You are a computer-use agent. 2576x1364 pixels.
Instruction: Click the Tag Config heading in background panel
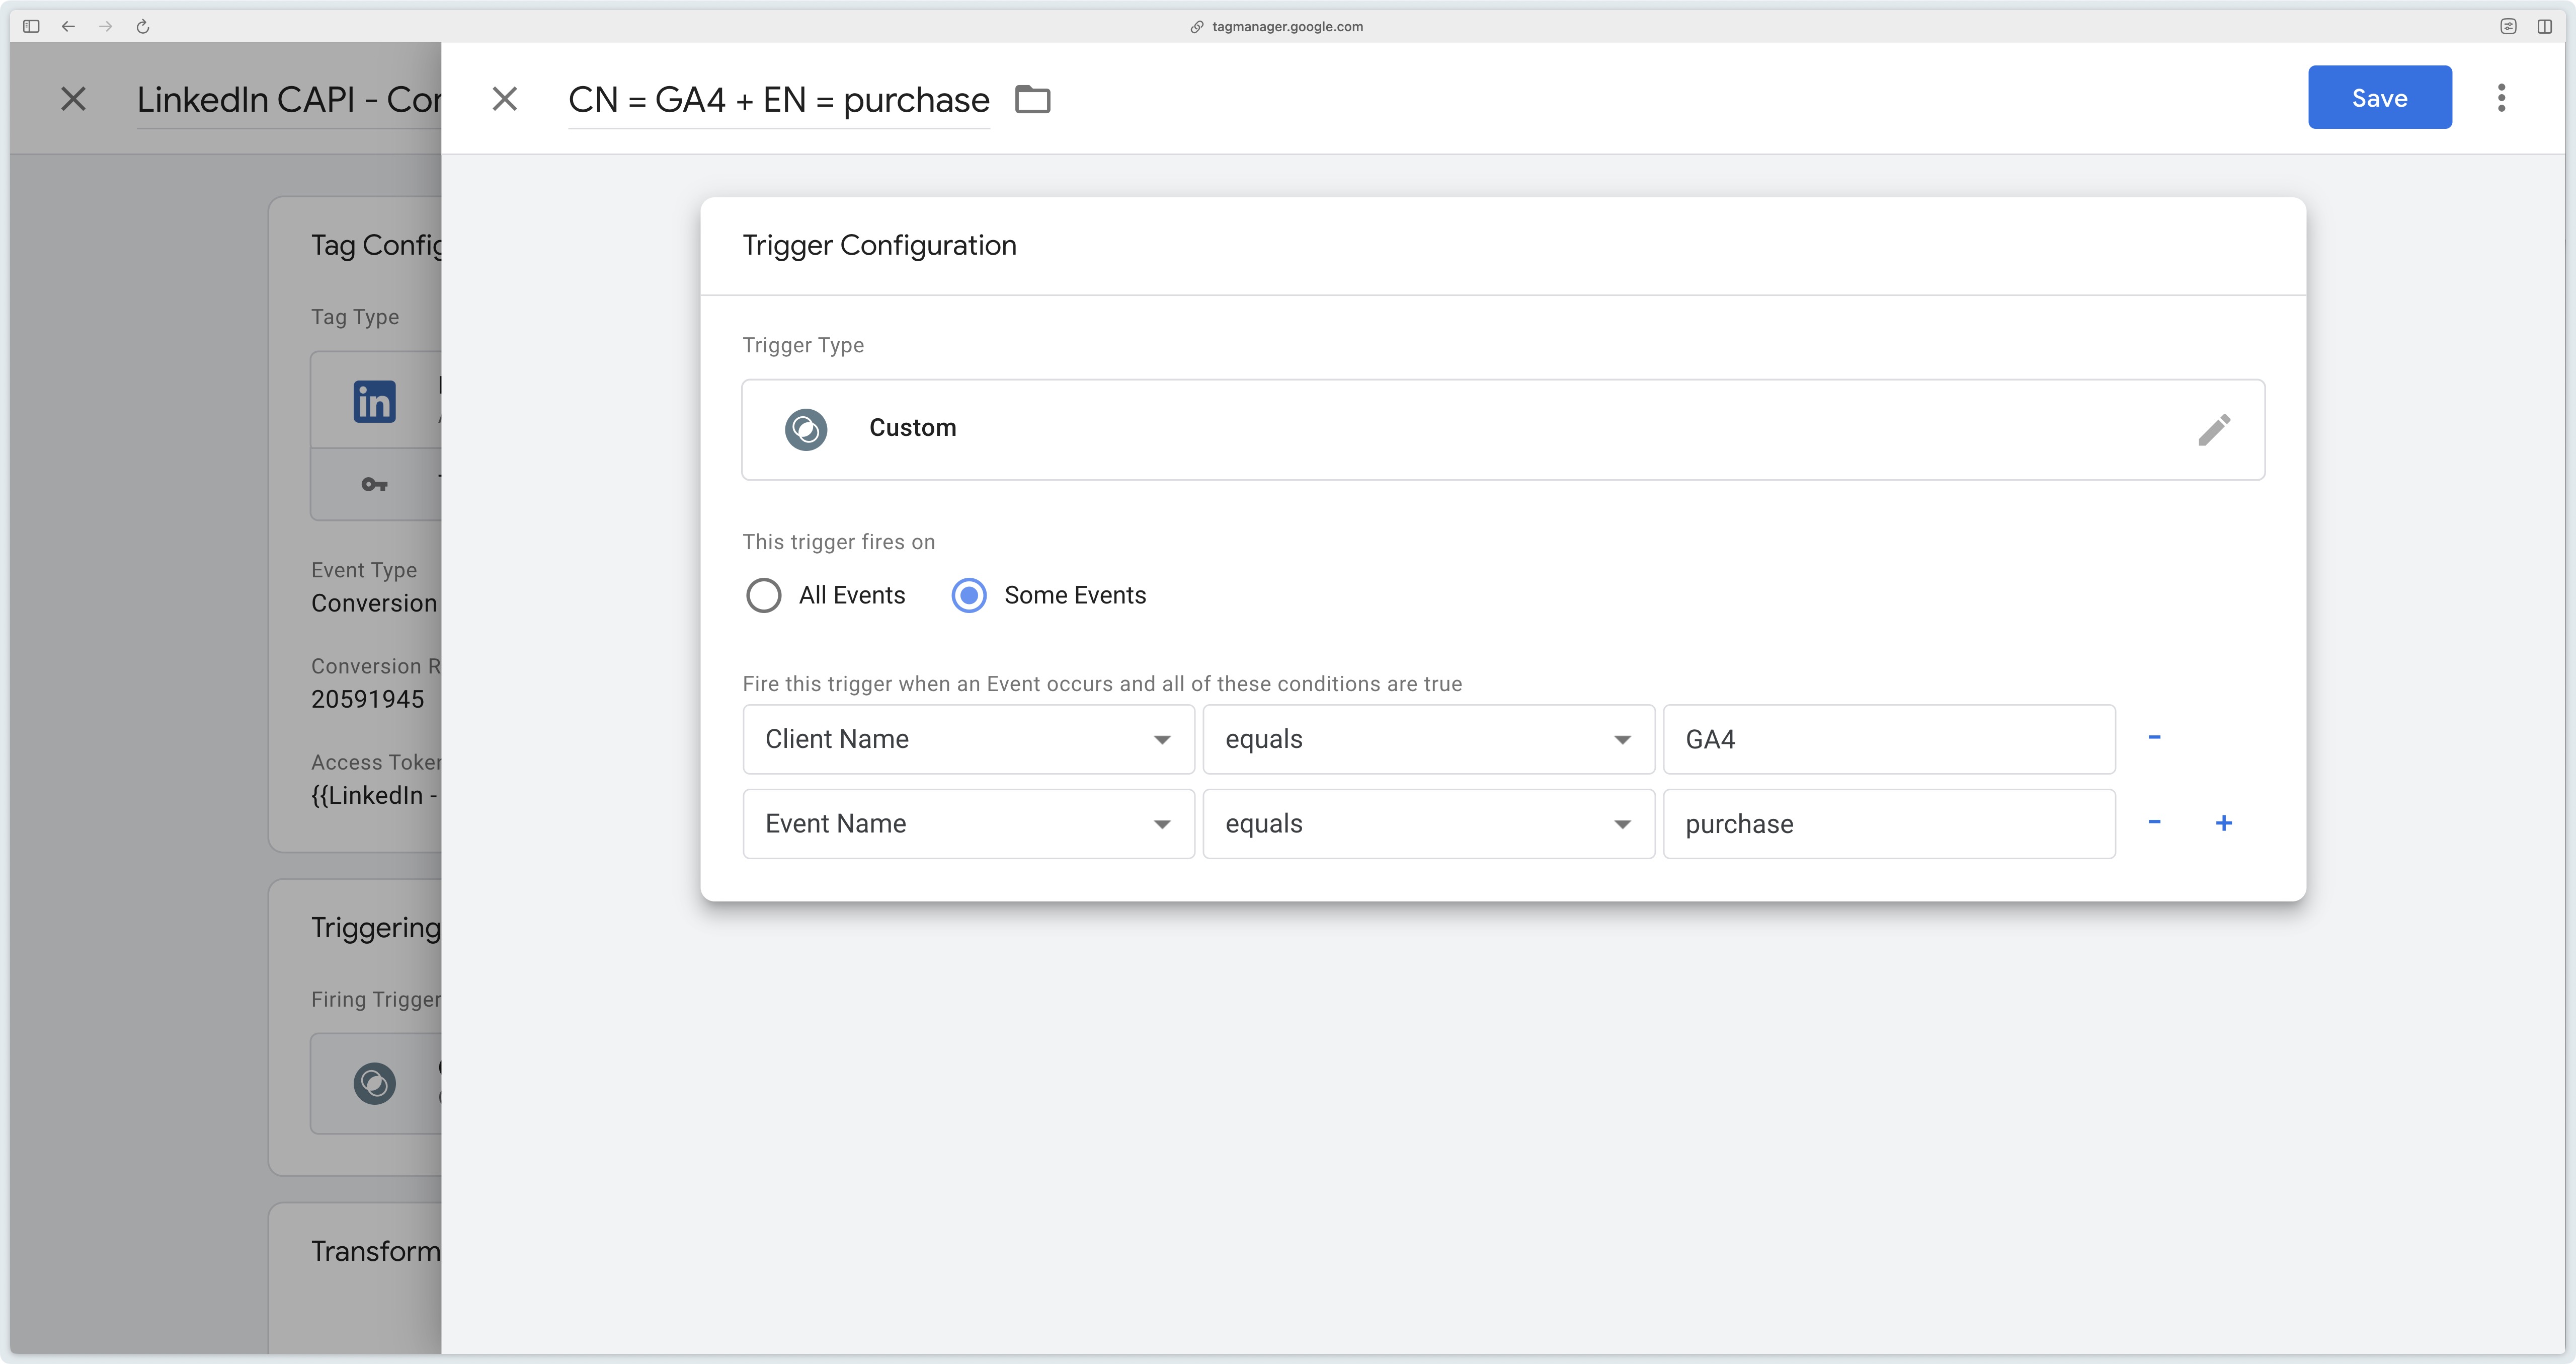376,245
